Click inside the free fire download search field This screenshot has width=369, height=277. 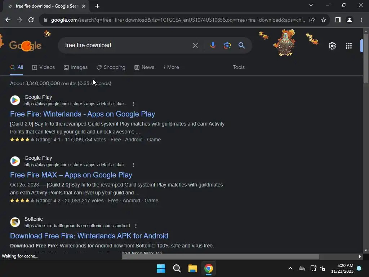click(127, 45)
